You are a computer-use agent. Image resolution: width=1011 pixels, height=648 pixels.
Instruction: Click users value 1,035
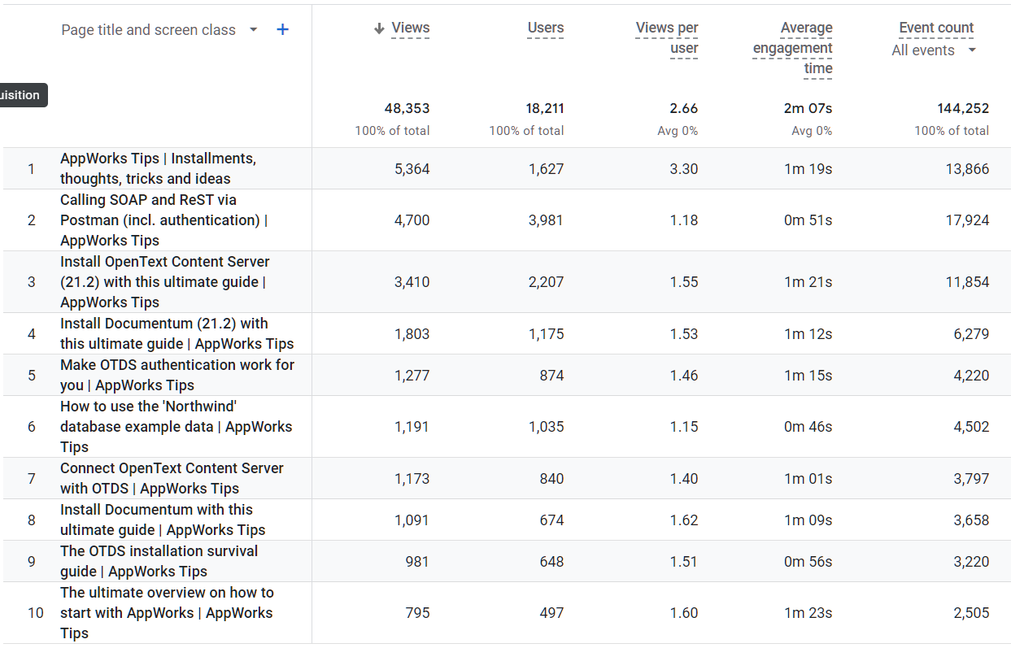coord(546,427)
